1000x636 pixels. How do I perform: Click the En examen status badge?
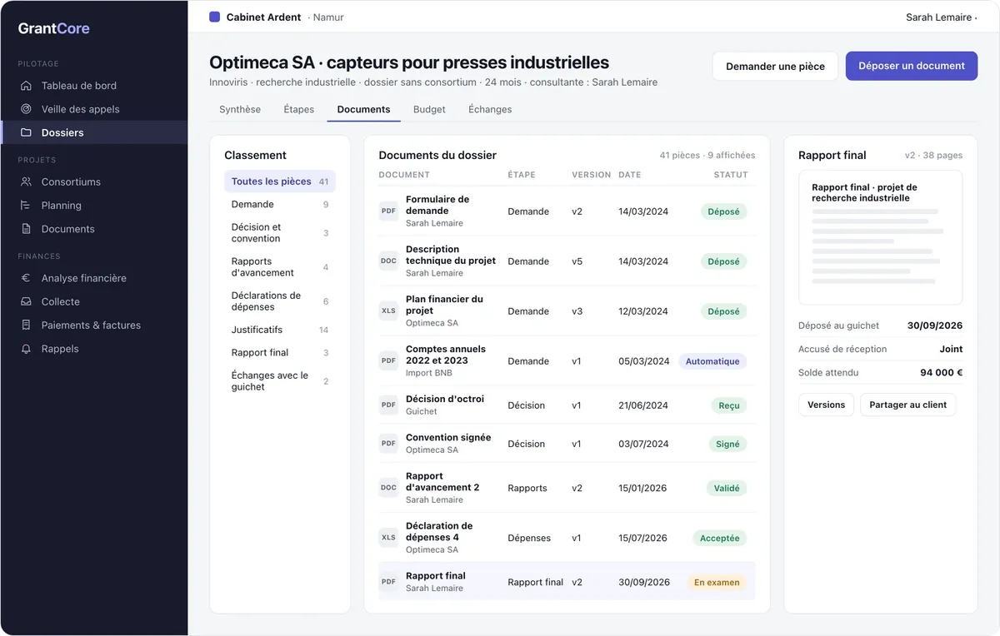click(717, 583)
